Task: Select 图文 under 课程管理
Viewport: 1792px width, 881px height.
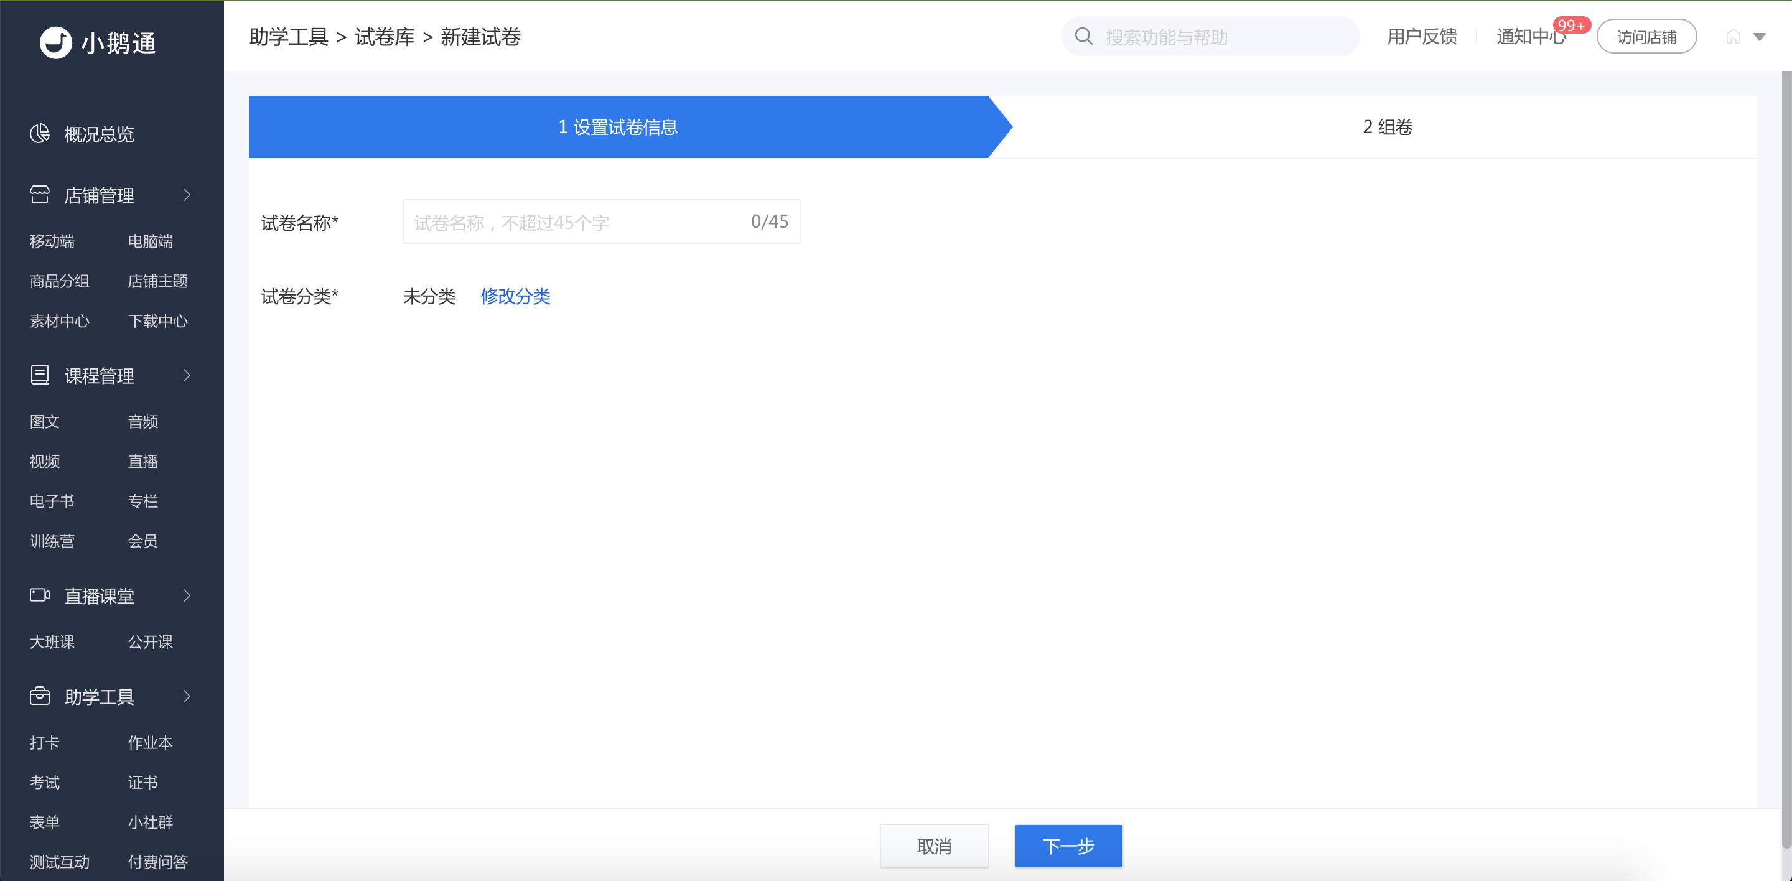Action: click(x=45, y=421)
